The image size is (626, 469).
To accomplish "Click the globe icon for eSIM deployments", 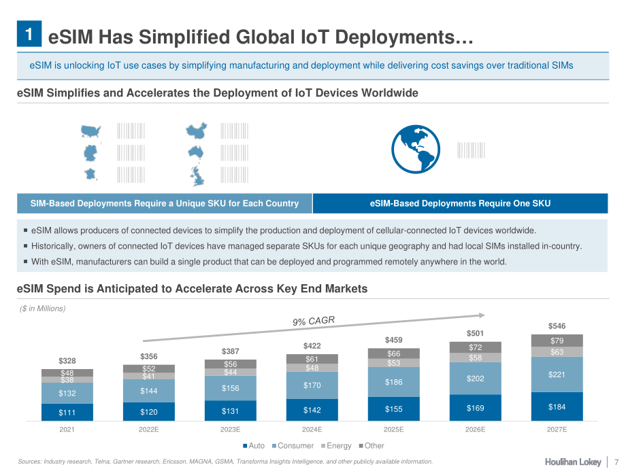I will (x=416, y=149).
